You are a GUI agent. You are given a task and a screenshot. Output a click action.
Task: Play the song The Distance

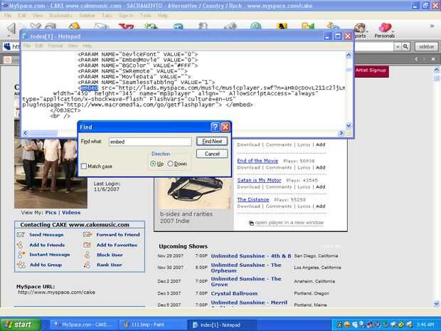(253, 199)
